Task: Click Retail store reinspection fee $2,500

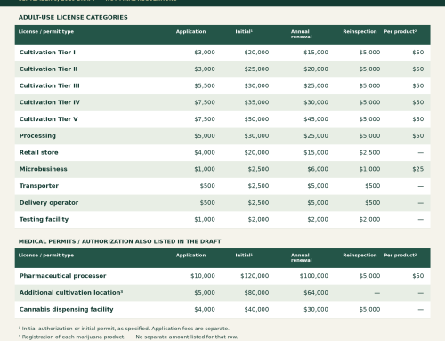Action: pos(369,152)
